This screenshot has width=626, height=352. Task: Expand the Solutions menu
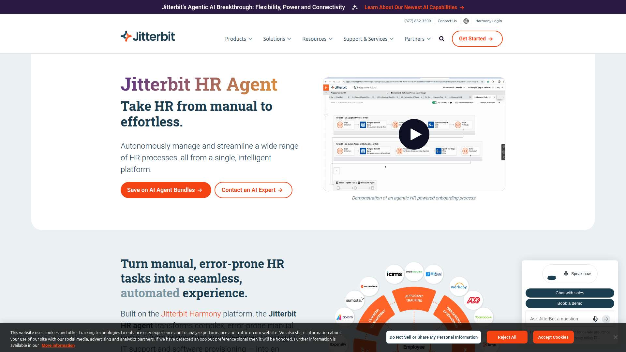pyautogui.click(x=277, y=39)
